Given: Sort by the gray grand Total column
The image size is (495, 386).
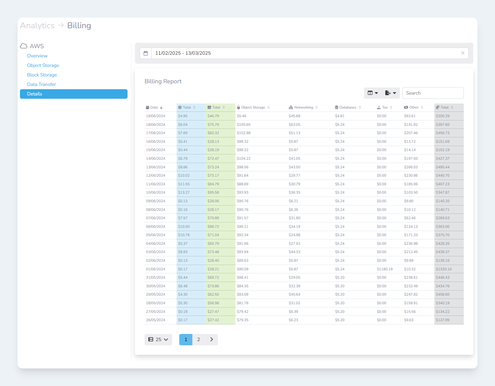Looking at the screenshot, I should click(445, 107).
